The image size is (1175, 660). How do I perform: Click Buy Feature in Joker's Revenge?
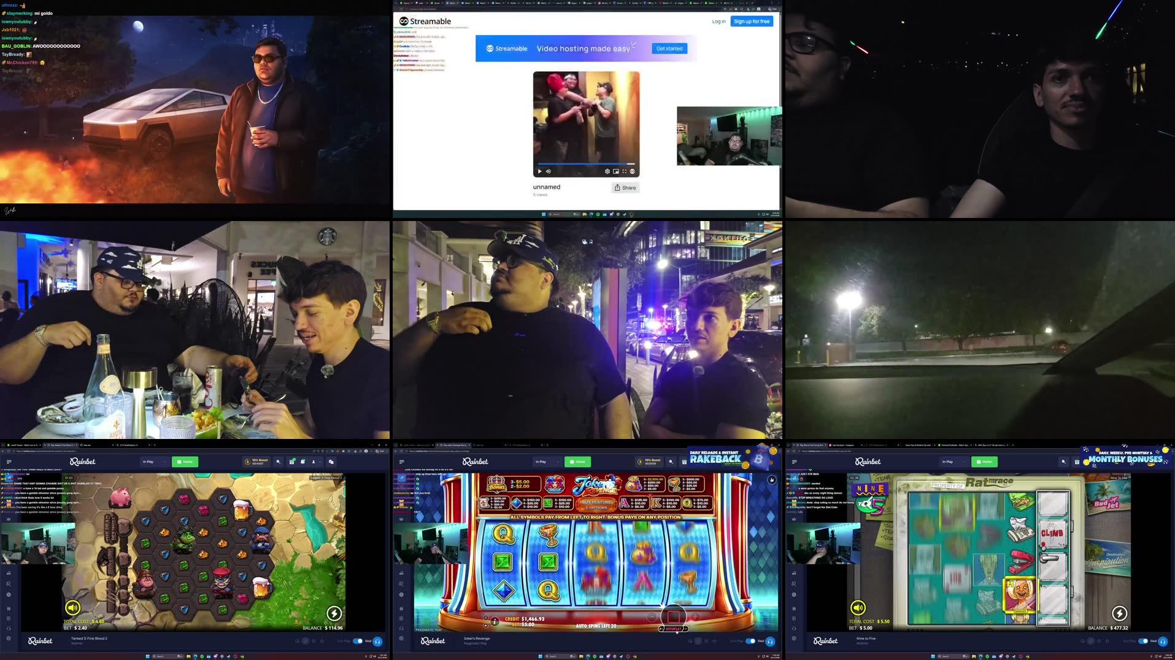click(597, 505)
